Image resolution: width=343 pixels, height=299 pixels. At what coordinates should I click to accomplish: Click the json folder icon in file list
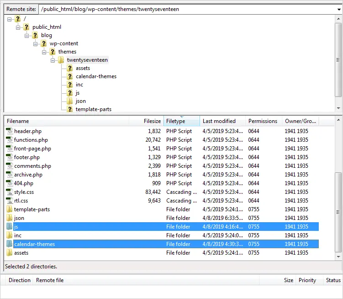pyautogui.click(x=10, y=218)
